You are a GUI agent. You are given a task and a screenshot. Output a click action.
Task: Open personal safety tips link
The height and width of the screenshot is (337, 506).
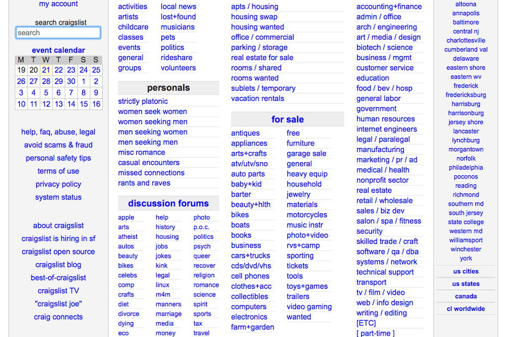click(x=58, y=158)
